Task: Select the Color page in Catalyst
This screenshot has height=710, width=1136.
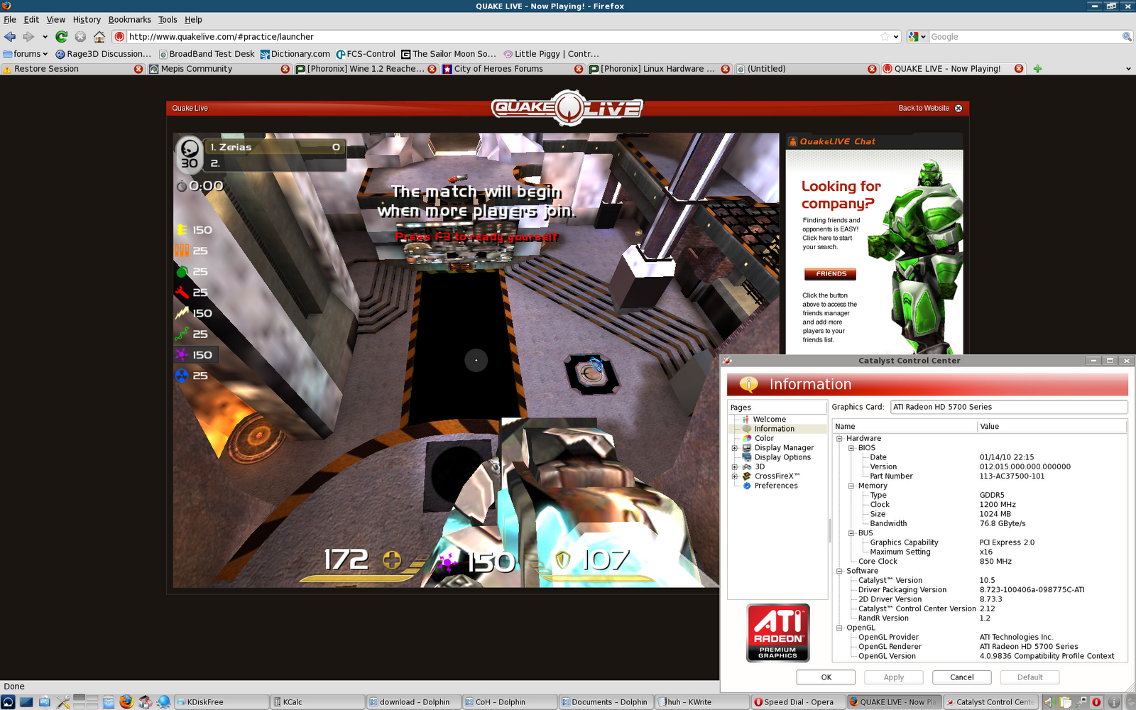Action: pyautogui.click(x=764, y=439)
